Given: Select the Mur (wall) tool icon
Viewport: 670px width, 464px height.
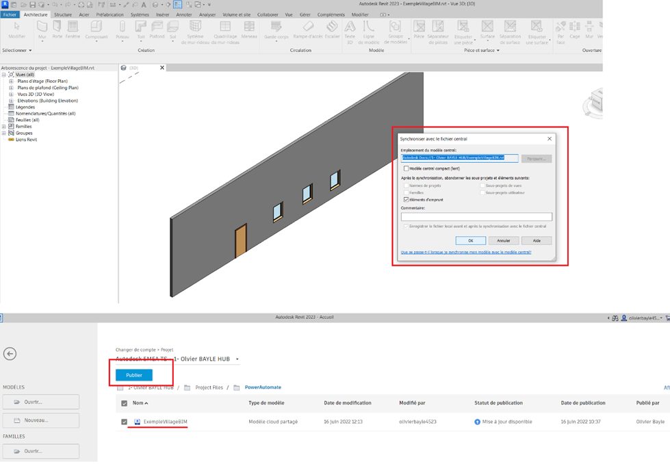Looking at the screenshot, I should tap(42, 27).
